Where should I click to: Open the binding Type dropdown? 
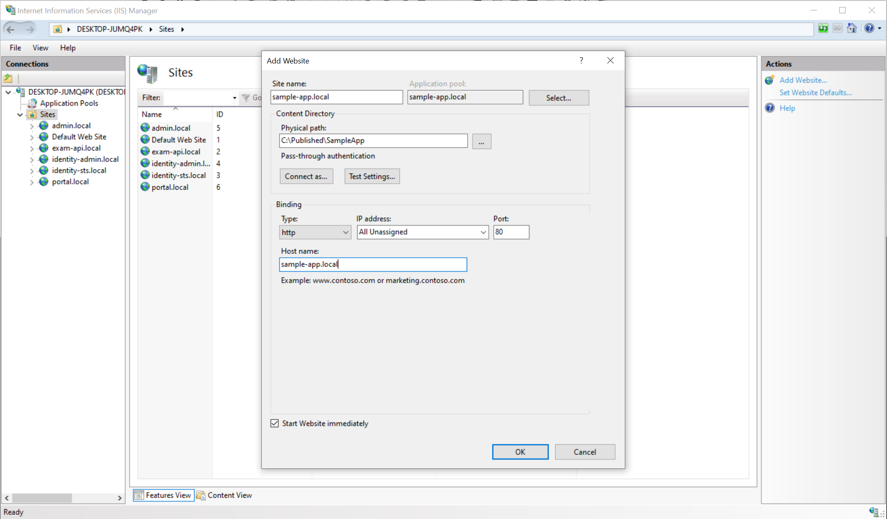[315, 232]
